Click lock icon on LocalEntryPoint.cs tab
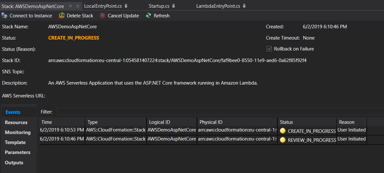 126,6
